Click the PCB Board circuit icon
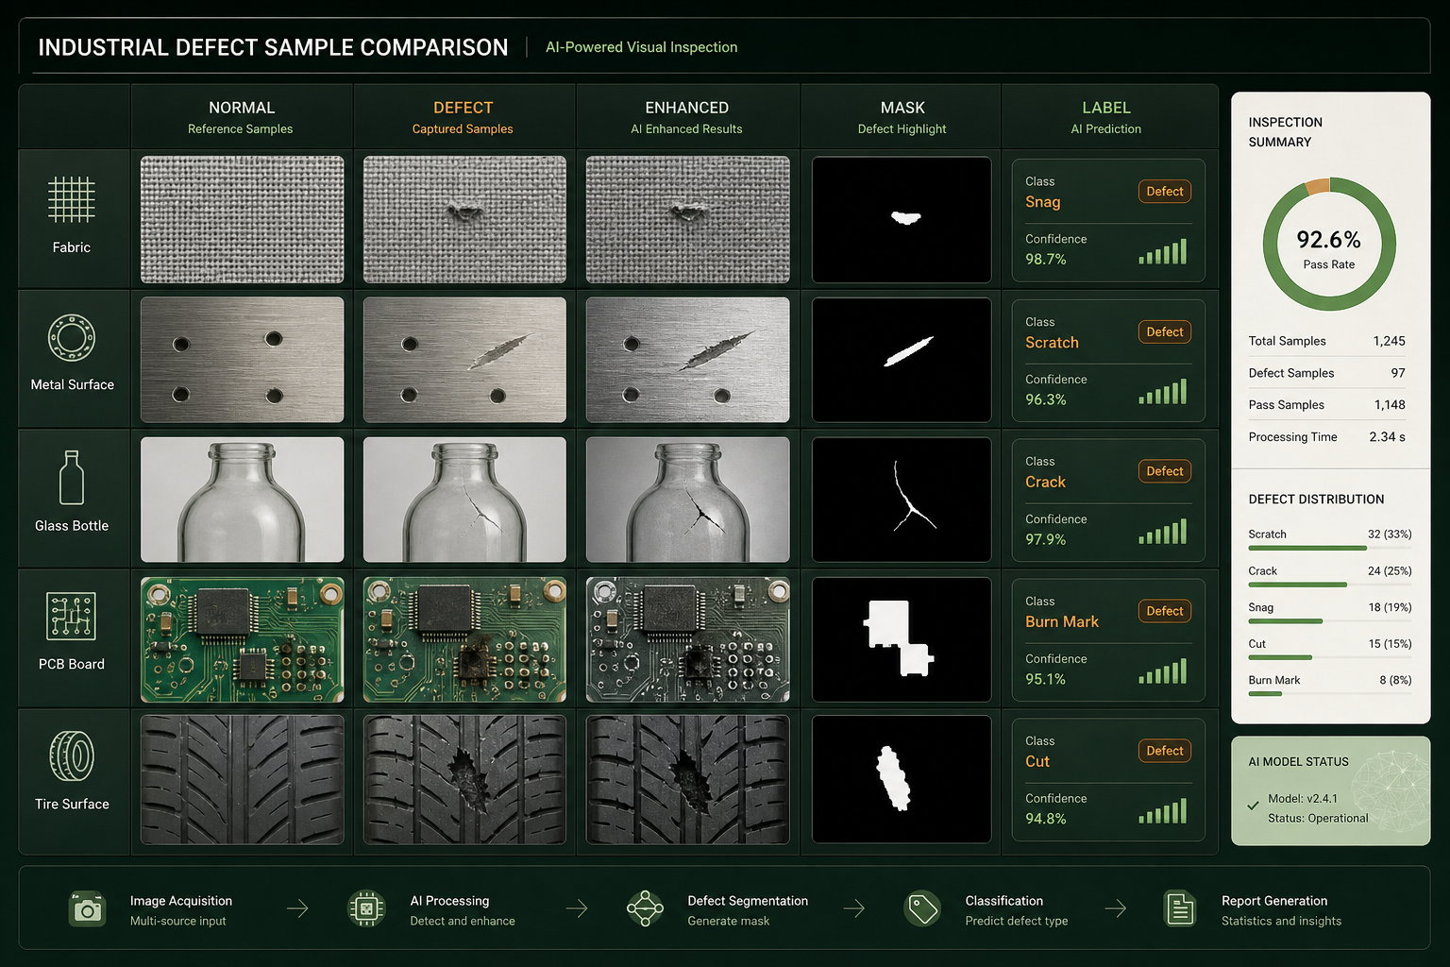Screen dimensions: 1450x967 (x=72, y=616)
